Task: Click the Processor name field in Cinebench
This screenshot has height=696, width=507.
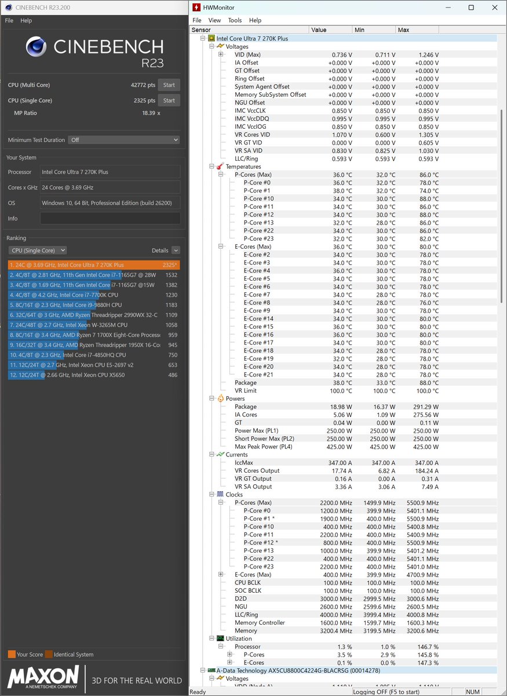Action: tap(110, 172)
